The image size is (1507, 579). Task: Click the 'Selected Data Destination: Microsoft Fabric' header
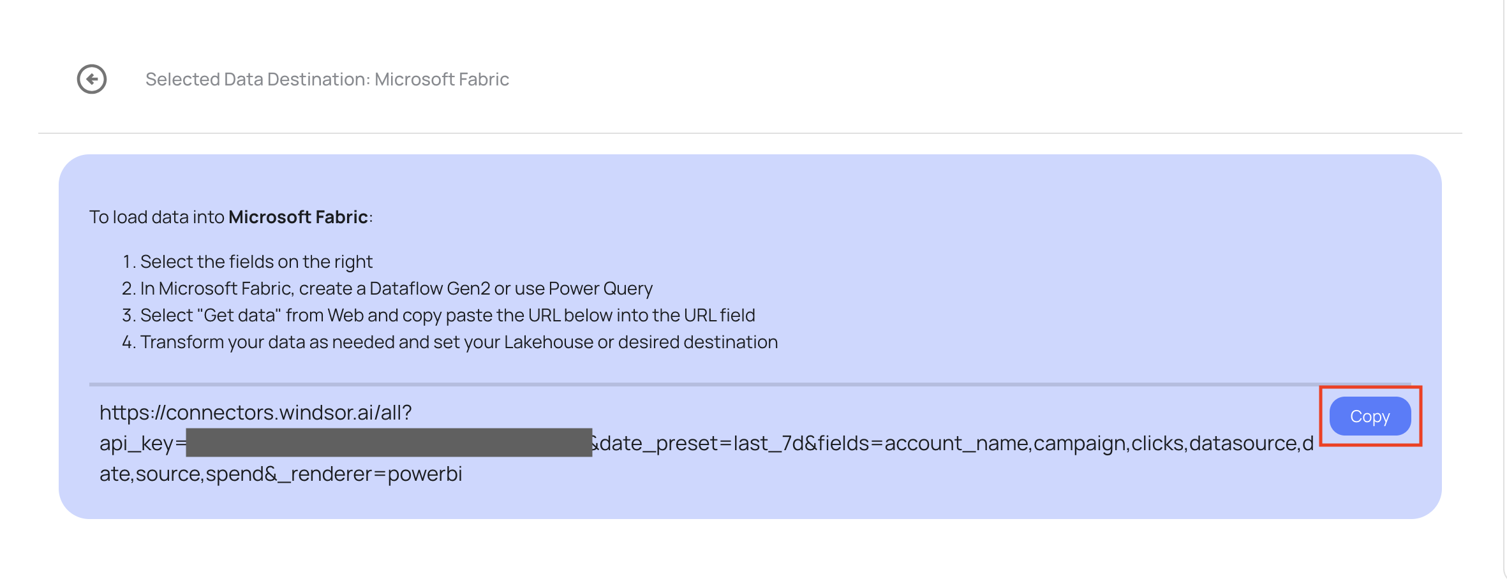coord(327,79)
